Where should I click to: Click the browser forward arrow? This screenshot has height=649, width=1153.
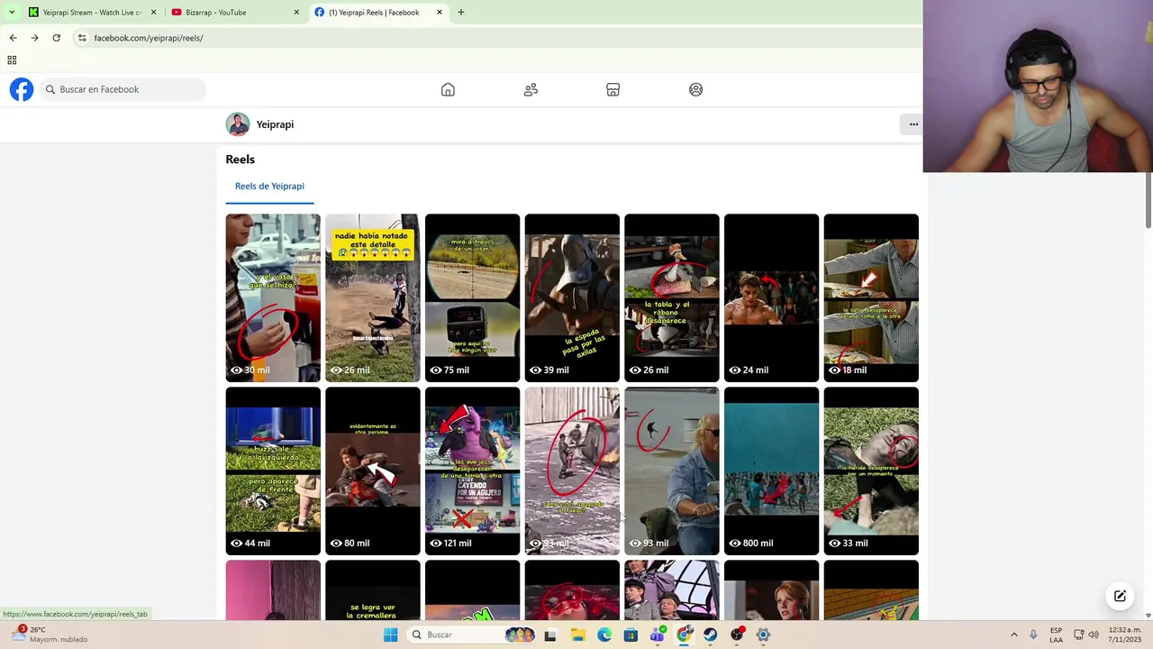[x=34, y=38]
